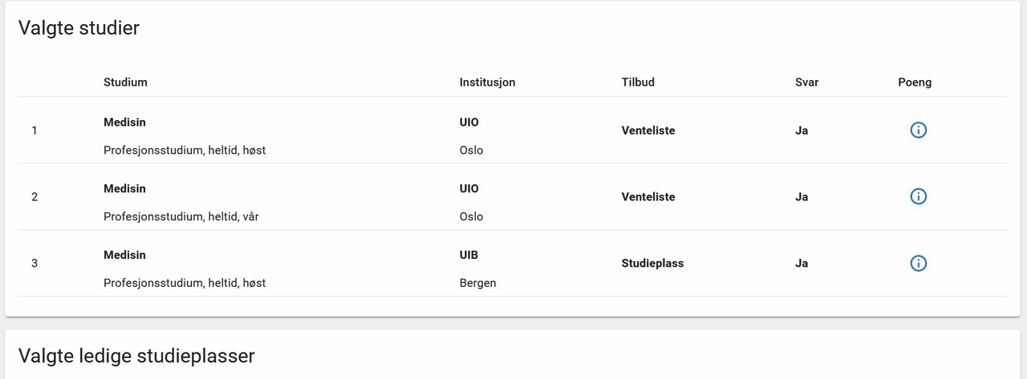Viewport: 1027px width, 379px height.
Task: Click Venteliste status in priority 2 row
Action: pyautogui.click(x=648, y=197)
